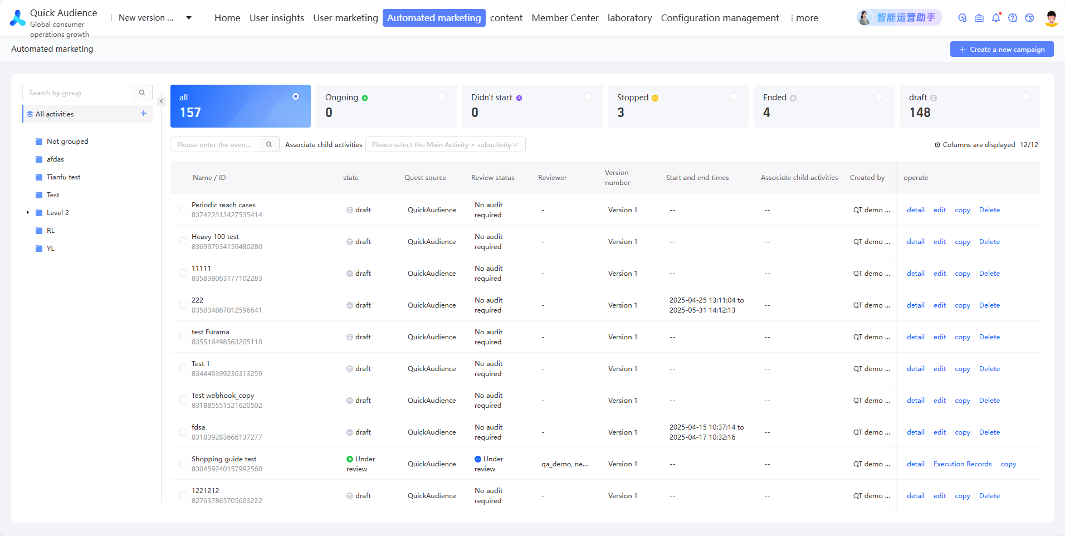The height and width of the screenshot is (536, 1065).
Task: Click Create a new campaign button
Action: coord(1002,49)
